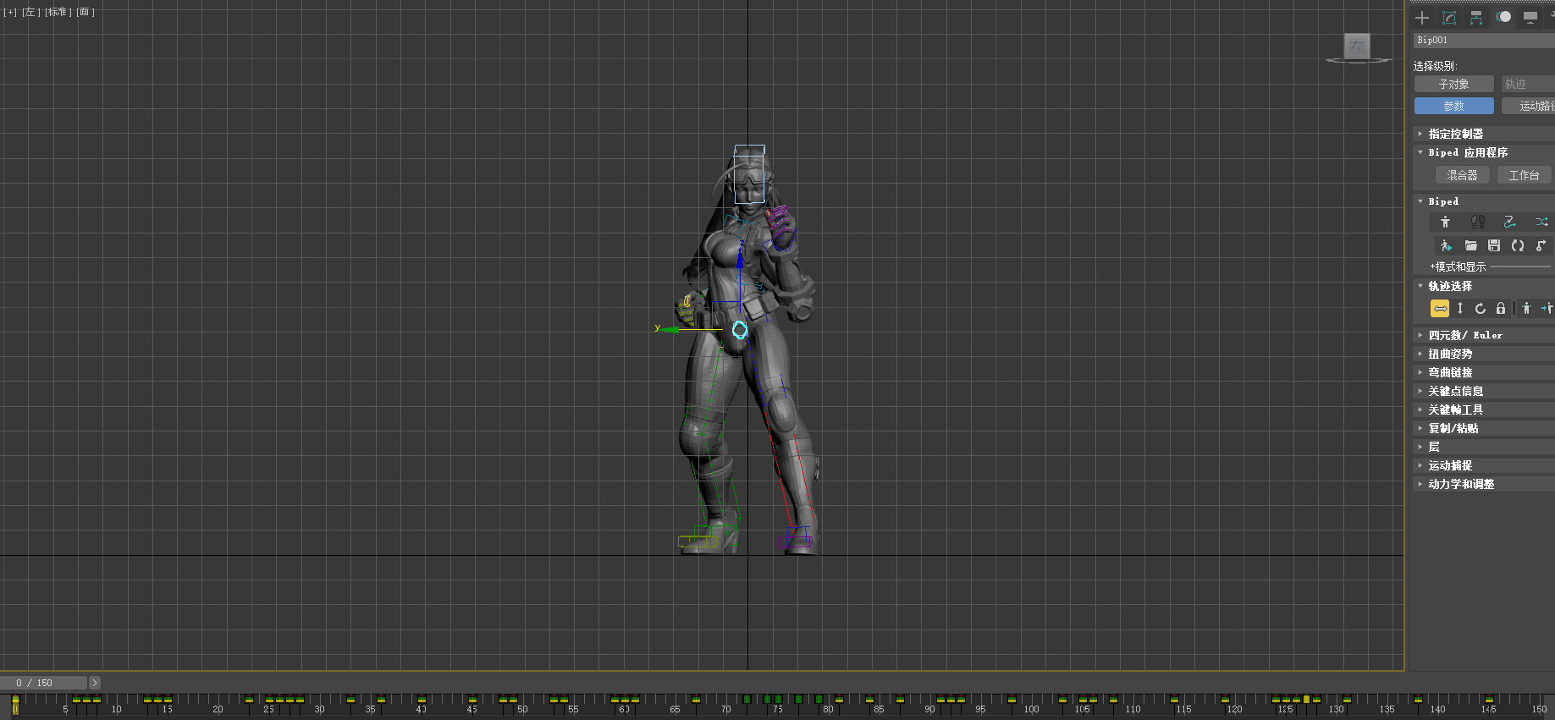Toggle Body Horizontal track selection
The height and width of the screenshot is (720, 1555).
1440,309
